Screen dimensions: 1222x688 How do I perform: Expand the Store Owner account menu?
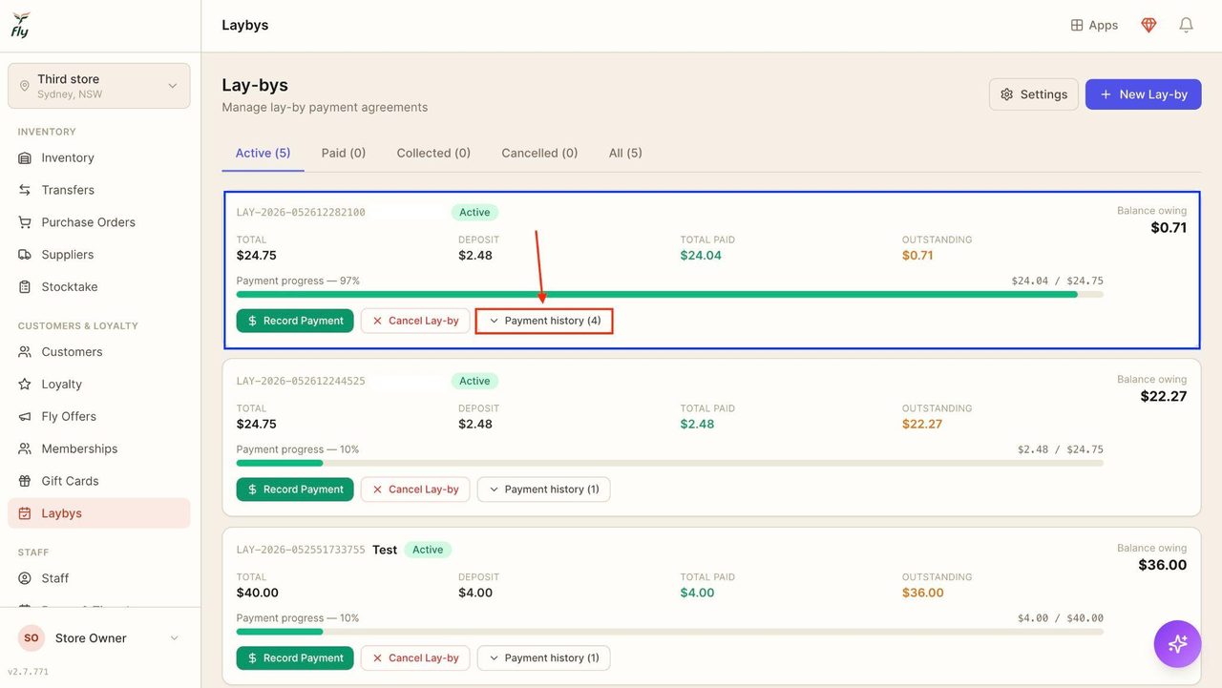point(99,638)
